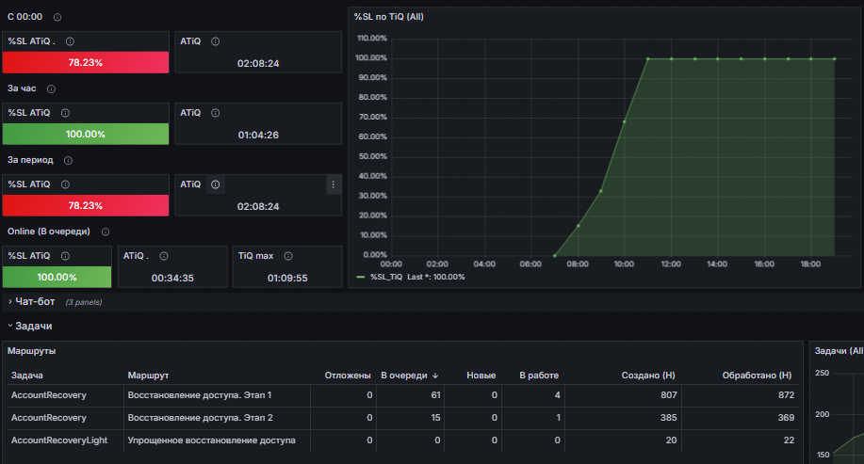
Task: Click green 100.00% value under 'За час'
Action: pos(86,135)
